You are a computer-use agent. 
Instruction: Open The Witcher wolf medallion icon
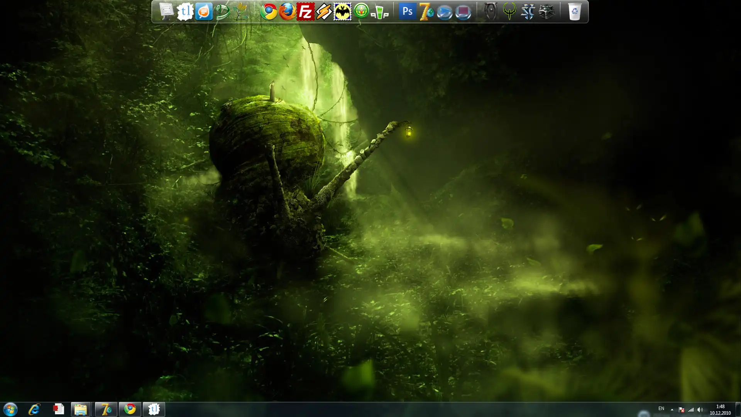tap(546, 12)
